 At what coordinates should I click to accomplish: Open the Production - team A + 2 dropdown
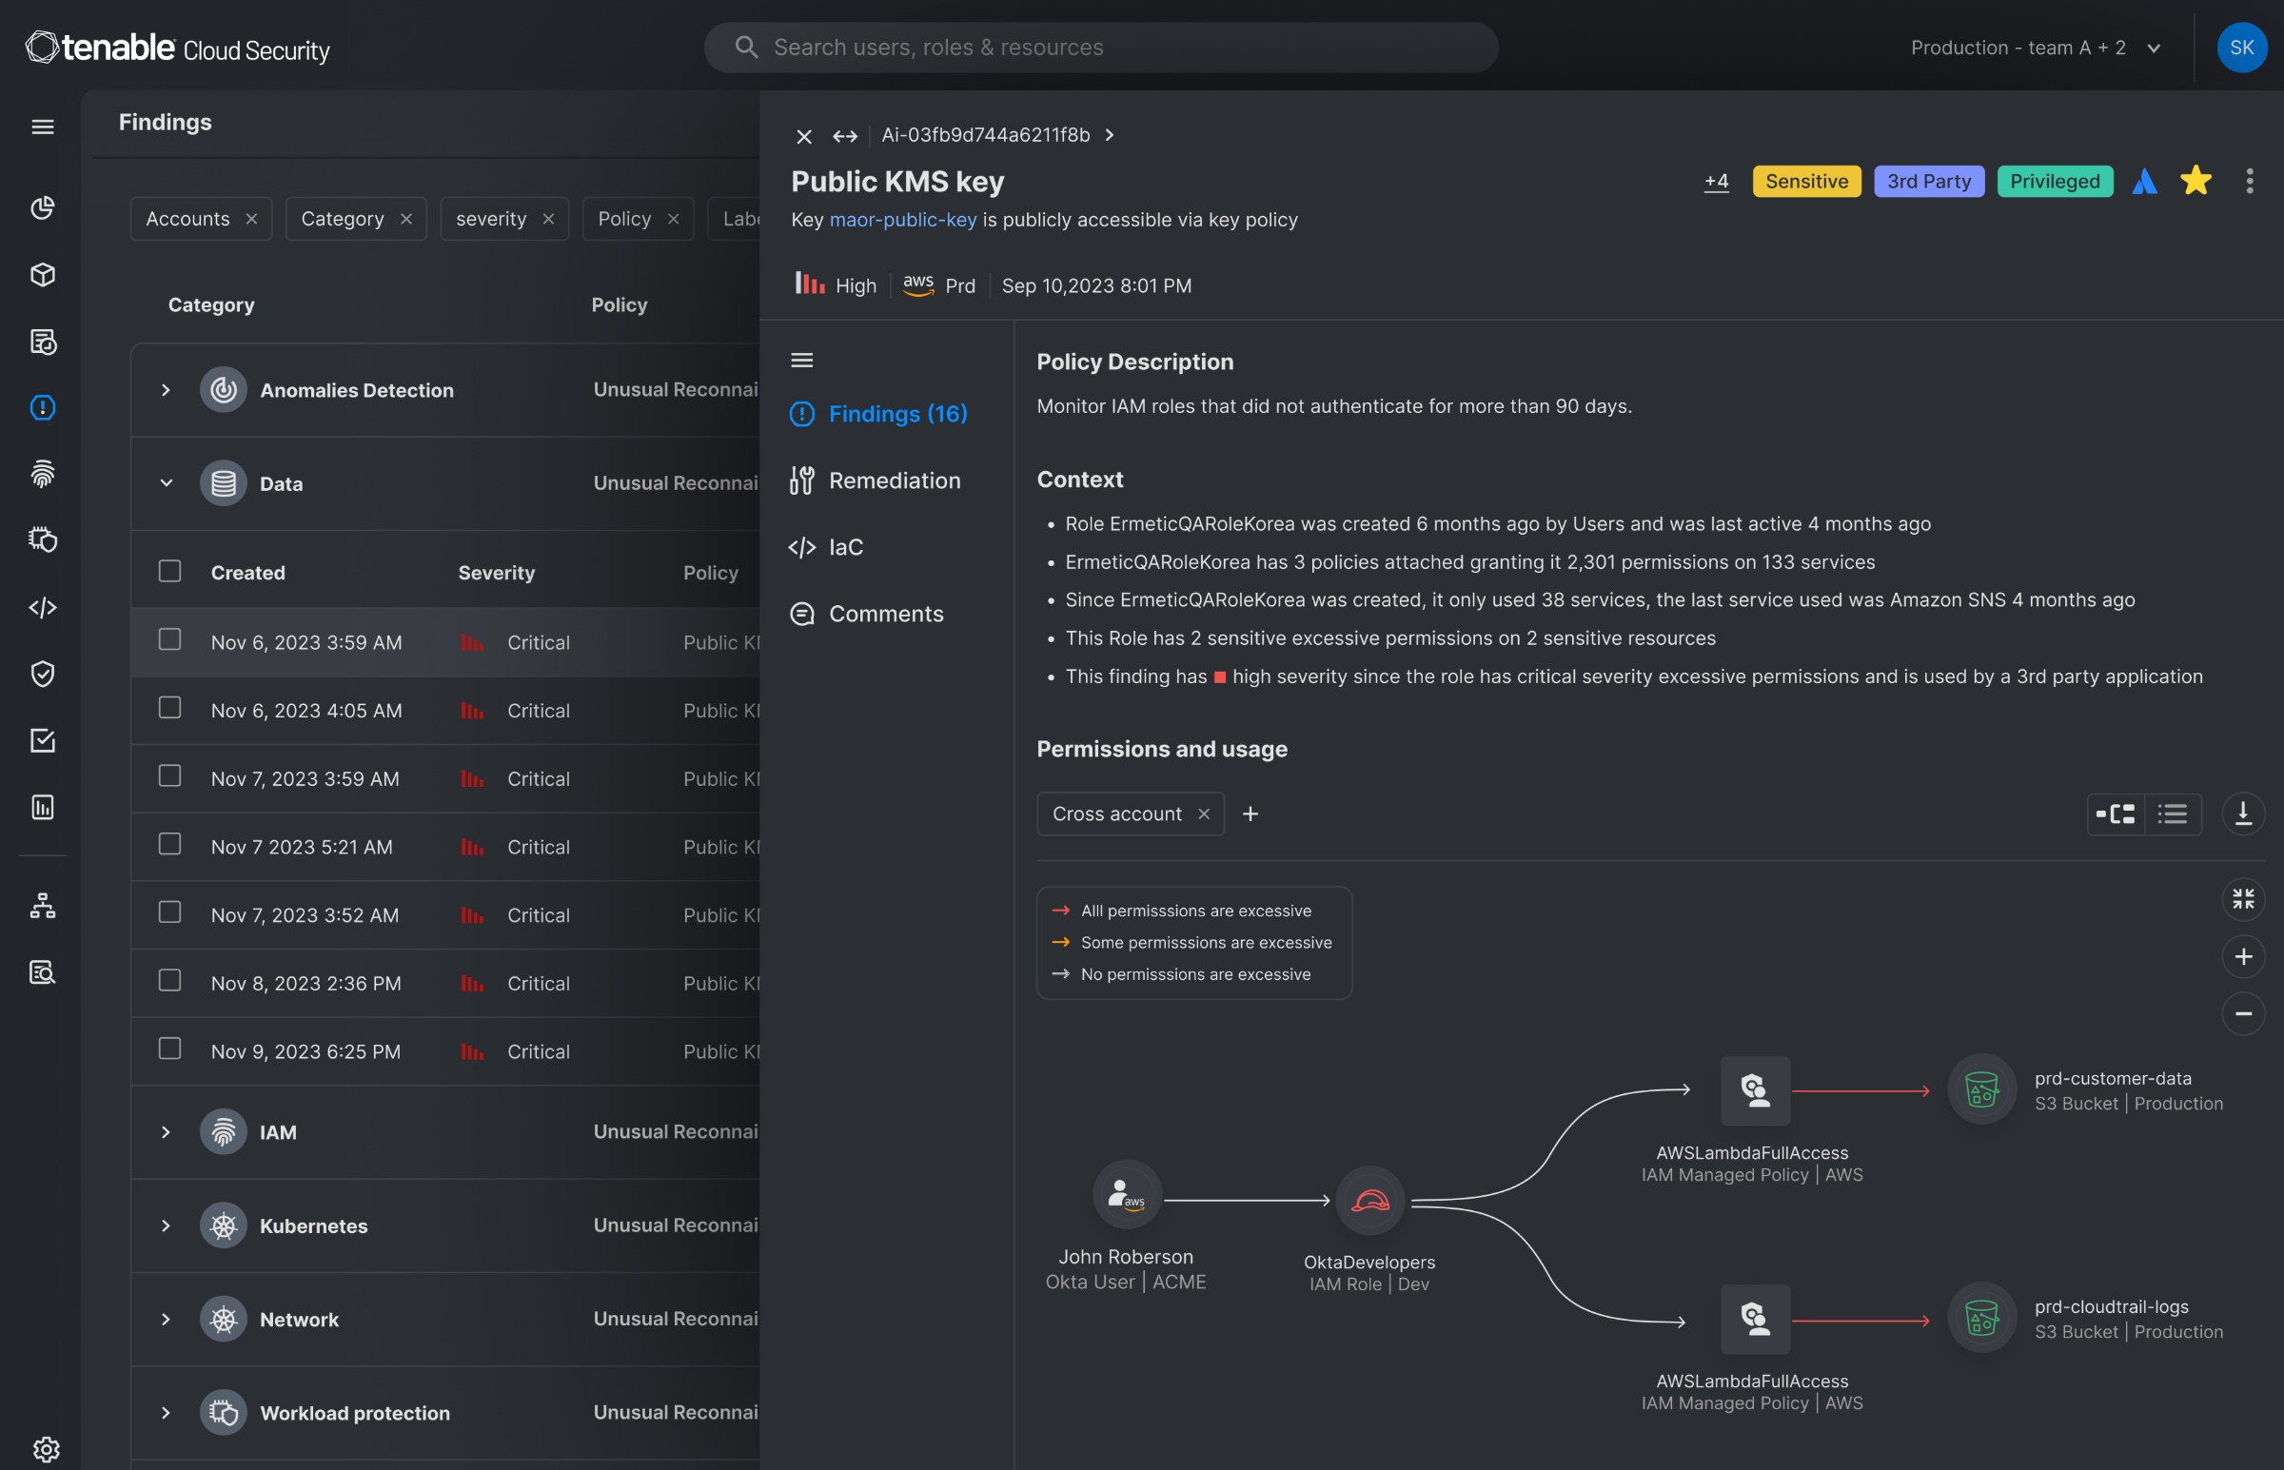(2035, 48)
